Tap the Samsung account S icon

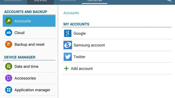pyautogui.click(x=68, y=45)
